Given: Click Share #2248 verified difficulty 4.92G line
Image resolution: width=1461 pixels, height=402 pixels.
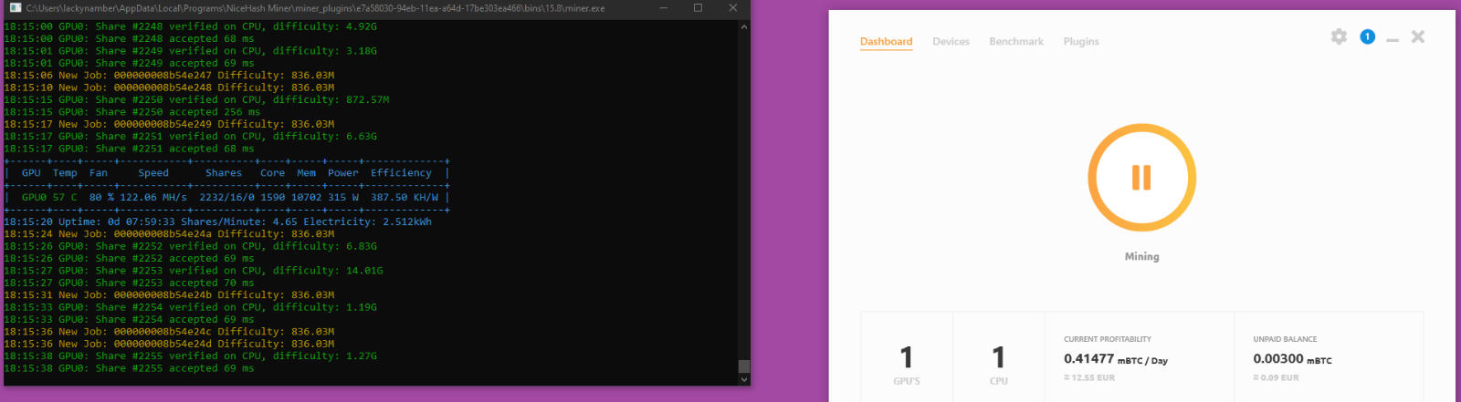Looking at the screenshot, I should [190, 26].
